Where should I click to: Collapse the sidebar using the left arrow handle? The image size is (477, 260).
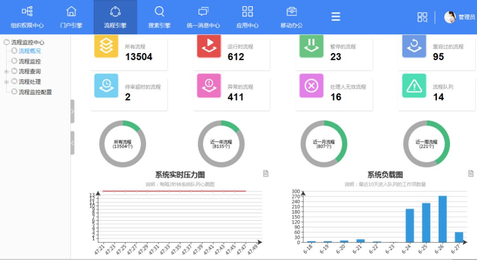point(72,143)
